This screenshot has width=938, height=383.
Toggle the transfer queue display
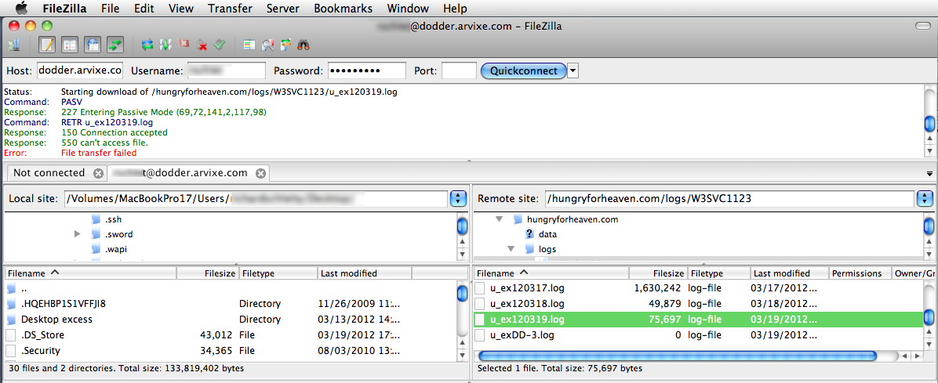point(115,45)
